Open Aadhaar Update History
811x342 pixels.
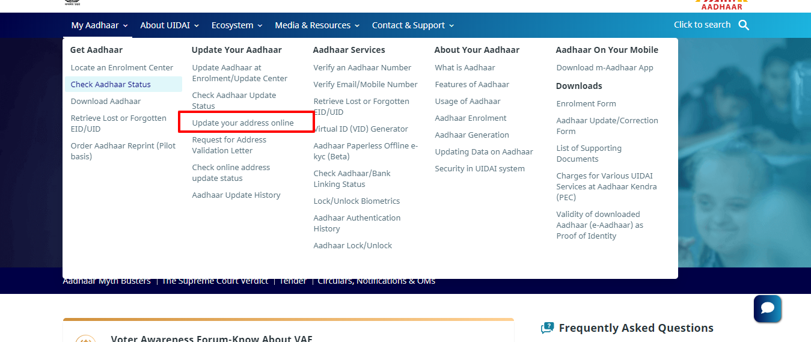click(x=236, y=195)
